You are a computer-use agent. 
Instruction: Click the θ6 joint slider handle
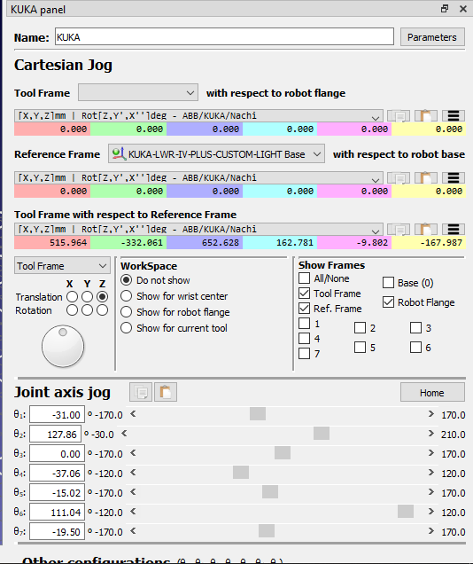pos(406,511)
